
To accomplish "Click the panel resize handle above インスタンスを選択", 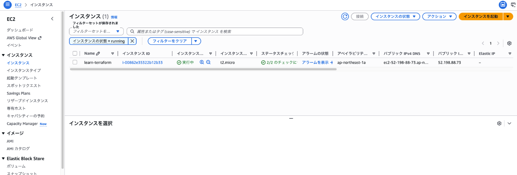I will point(291,118).
